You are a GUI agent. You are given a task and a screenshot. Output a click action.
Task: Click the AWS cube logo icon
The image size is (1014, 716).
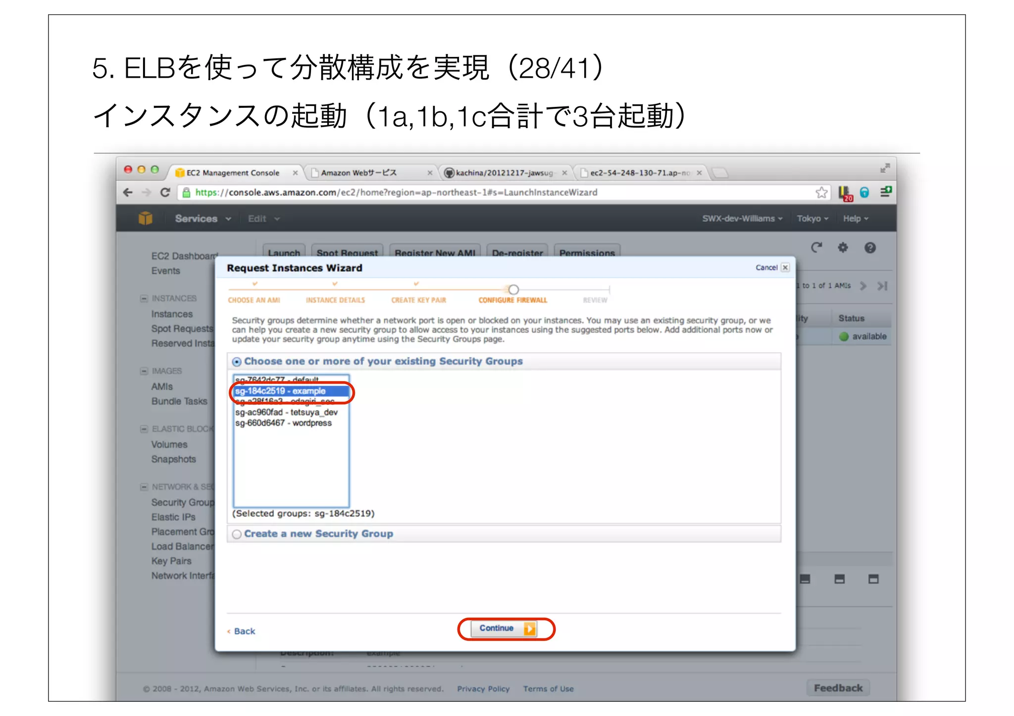point(146,218)
